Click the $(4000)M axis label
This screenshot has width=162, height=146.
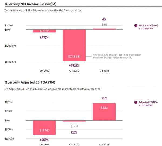click(x=11, y=62)
